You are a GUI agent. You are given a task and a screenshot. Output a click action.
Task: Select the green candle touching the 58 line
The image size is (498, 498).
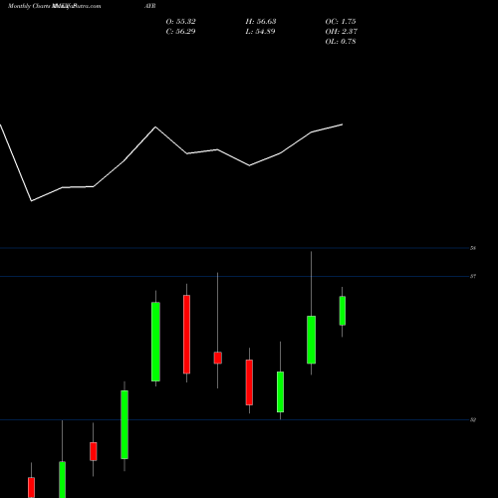(311, 340)
